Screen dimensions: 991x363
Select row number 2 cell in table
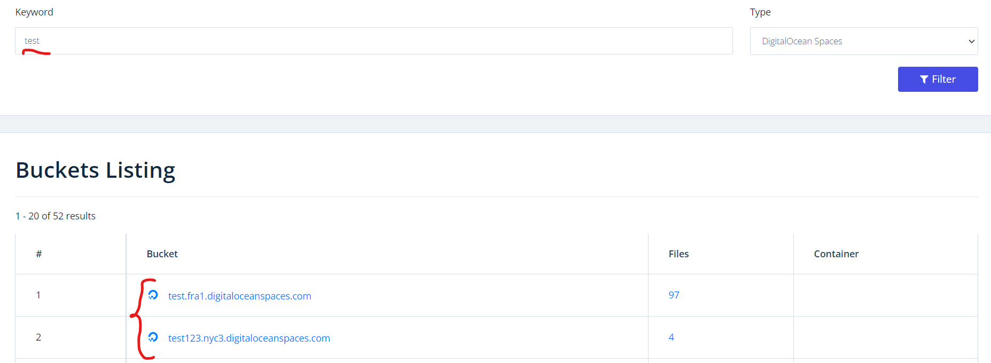coord(38,337)
